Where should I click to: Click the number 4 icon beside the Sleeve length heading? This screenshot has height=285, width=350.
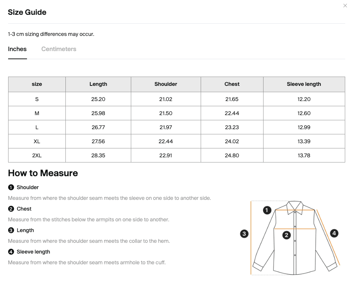click(11, 252)
